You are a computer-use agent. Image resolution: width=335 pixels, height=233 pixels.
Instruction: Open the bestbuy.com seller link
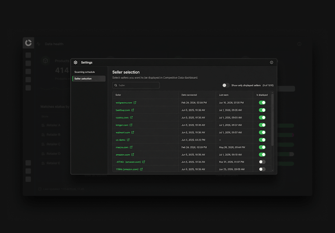(x=123, y=110)
